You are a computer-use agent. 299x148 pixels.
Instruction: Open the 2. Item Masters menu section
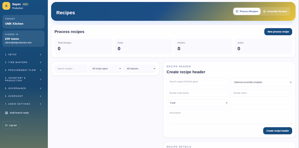pyautogui.click(x=23, y=63)
